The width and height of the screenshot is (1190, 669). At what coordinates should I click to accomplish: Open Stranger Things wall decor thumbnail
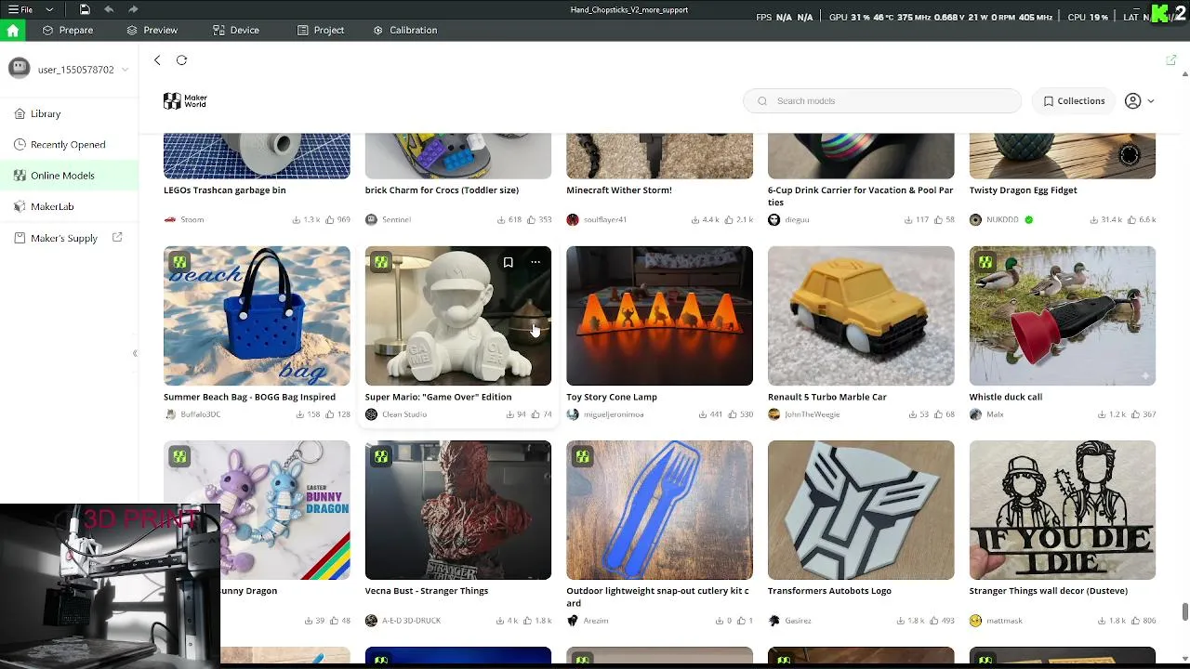coord(1063,510)
